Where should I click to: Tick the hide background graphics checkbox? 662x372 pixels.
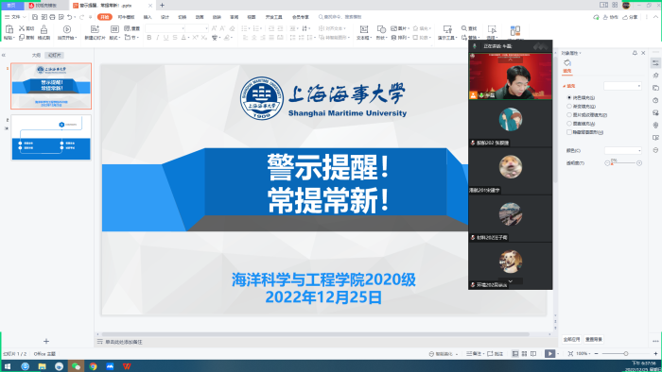click(x=569, y=132)
